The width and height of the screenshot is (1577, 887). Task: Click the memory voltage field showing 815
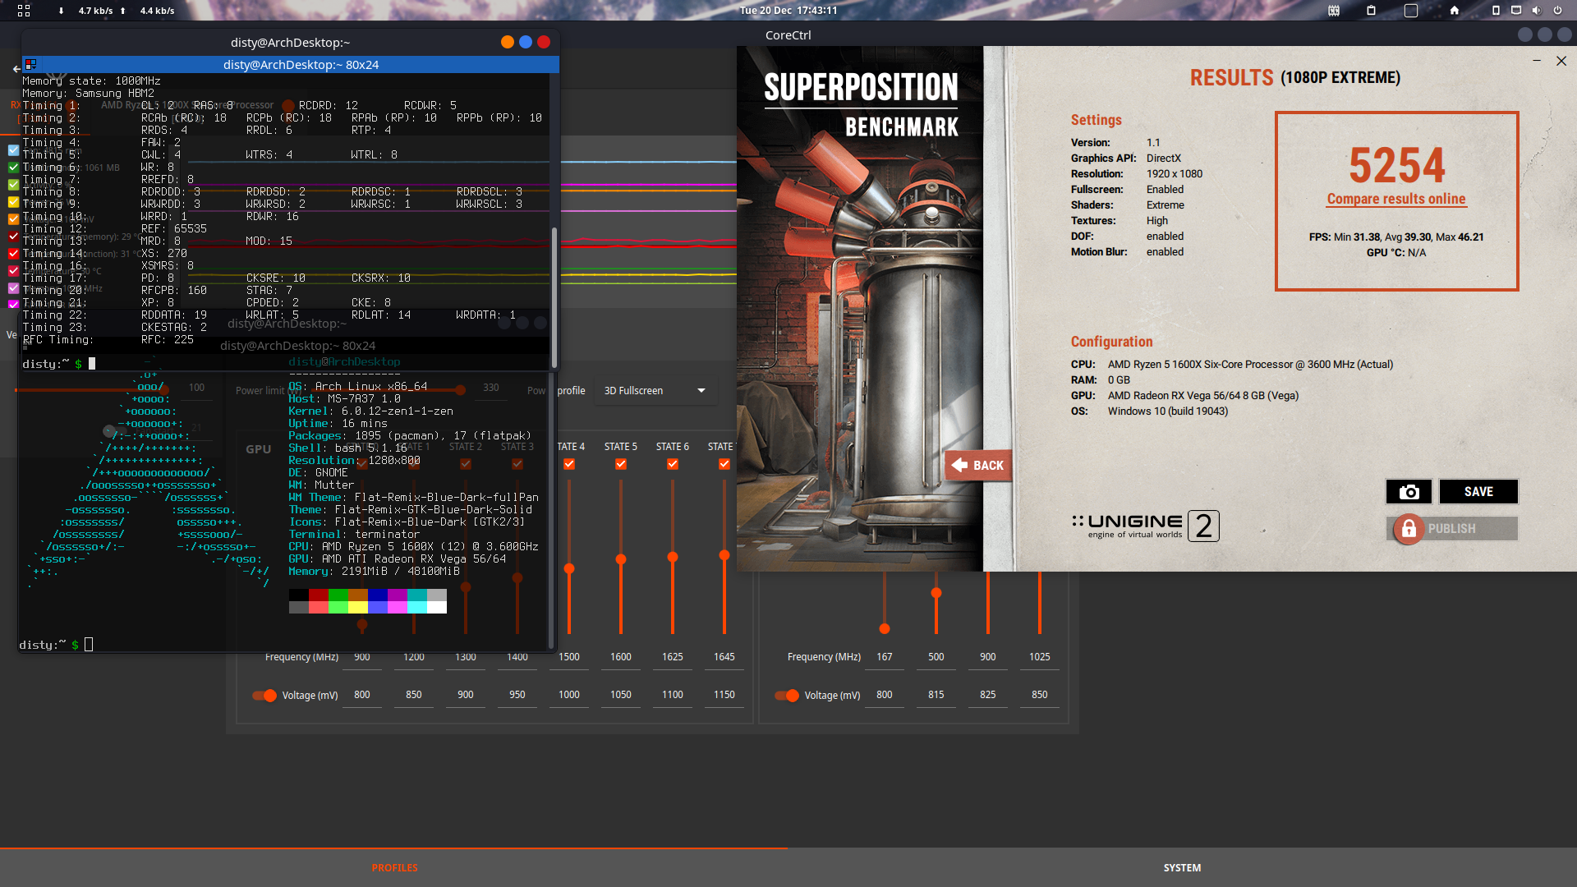(936, 695)
